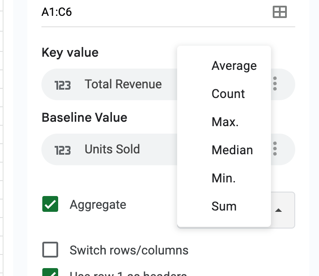Image resolution: width=319 pixels, height=276 pixels.
Task: Toggle the Use row 1 as headers checkbox
Action: coord(50,273)
